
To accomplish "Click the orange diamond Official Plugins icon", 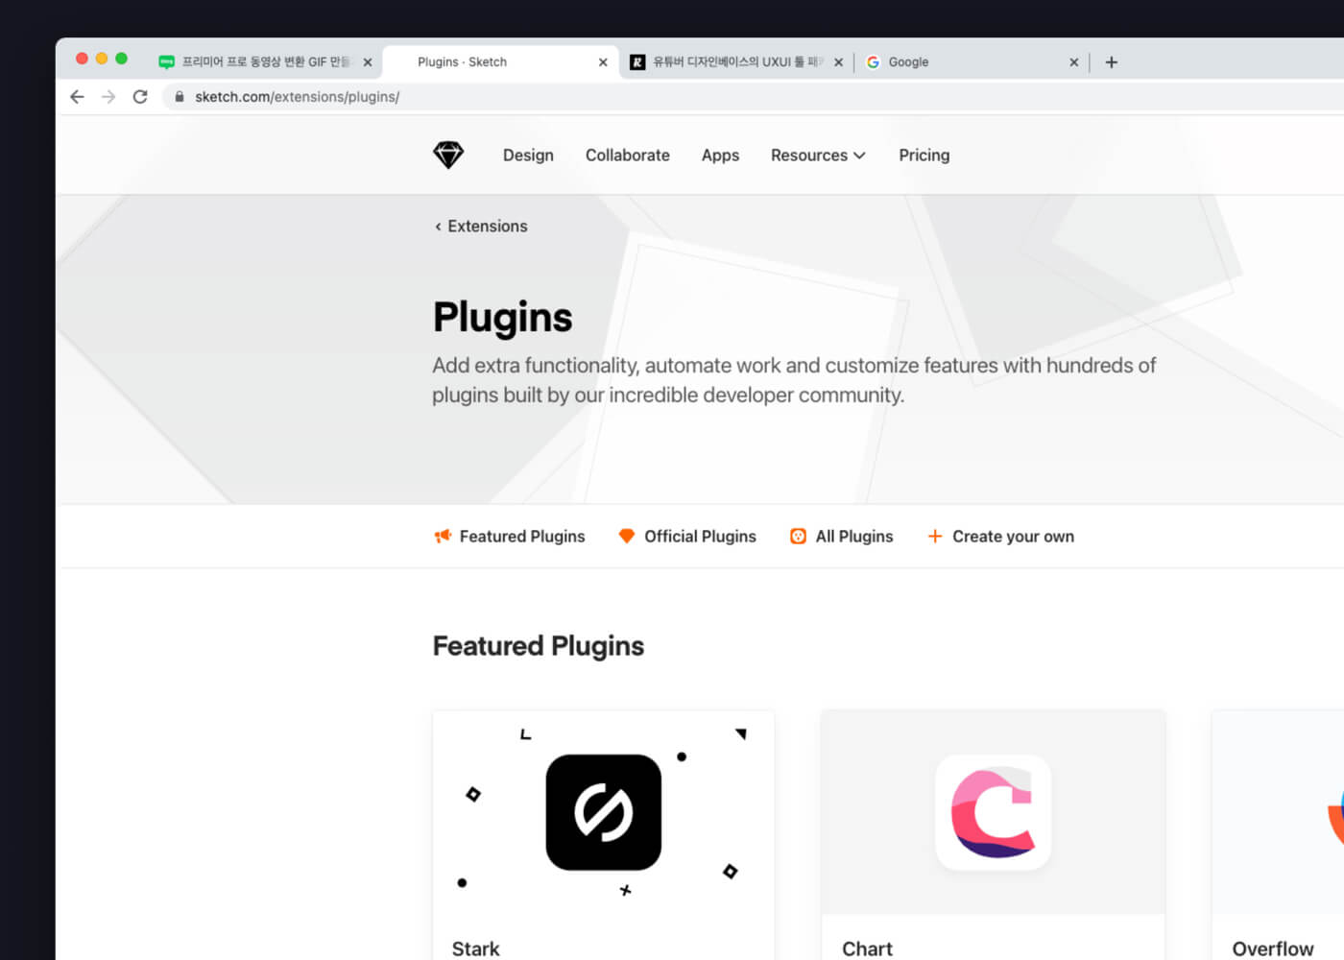I will 627,537.
